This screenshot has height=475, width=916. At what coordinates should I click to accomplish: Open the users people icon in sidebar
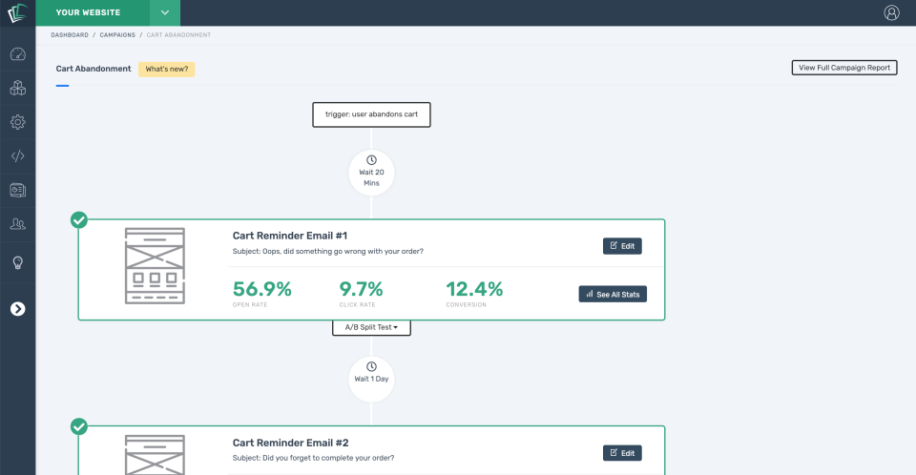(x=17, y=224)
